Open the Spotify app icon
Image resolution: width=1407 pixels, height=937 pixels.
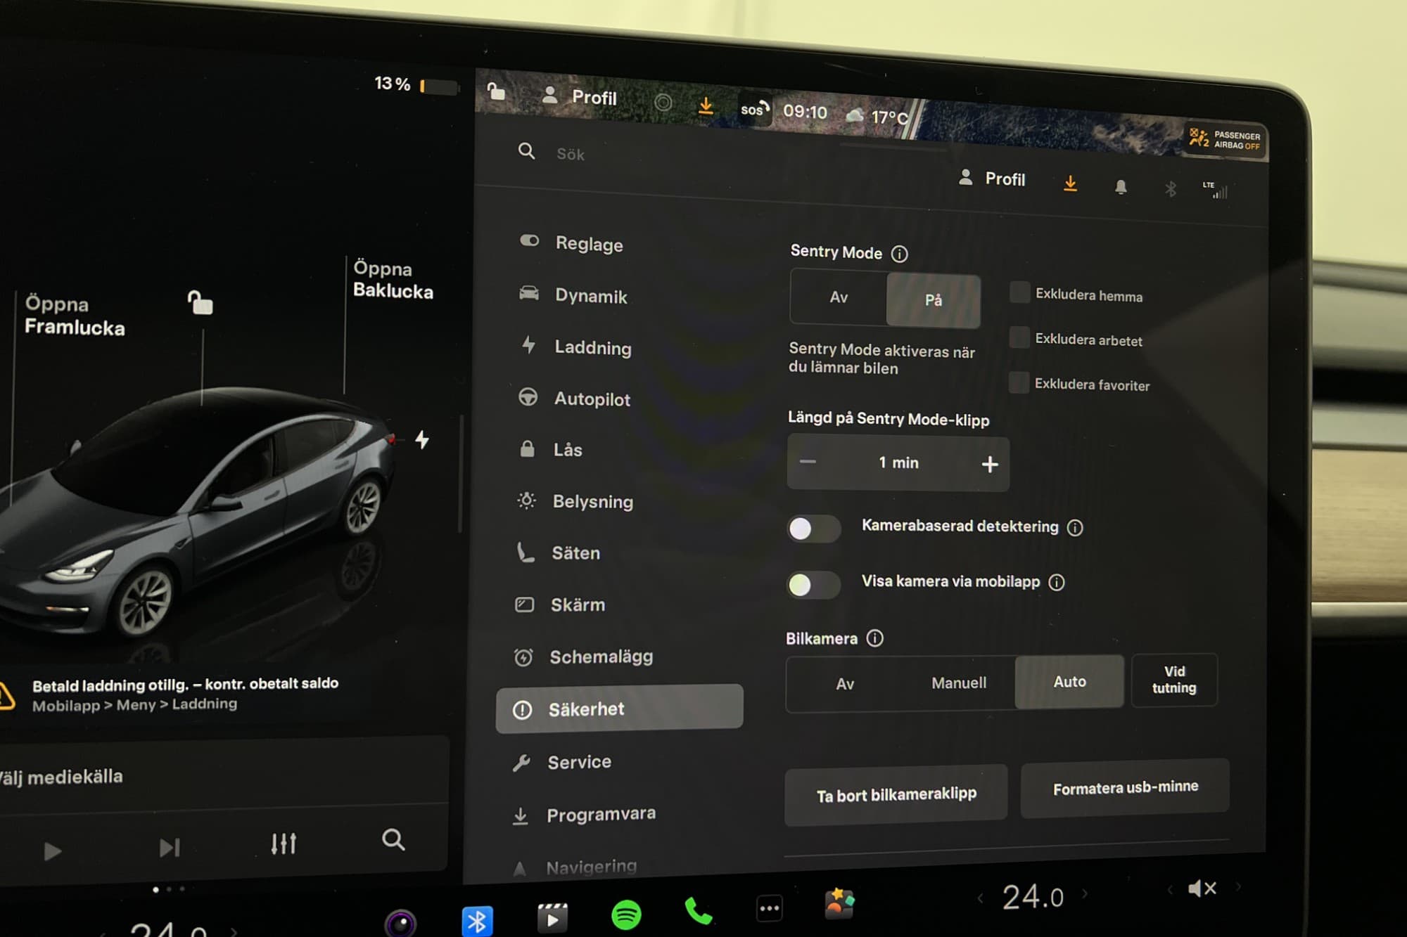(x=625, y=914)
